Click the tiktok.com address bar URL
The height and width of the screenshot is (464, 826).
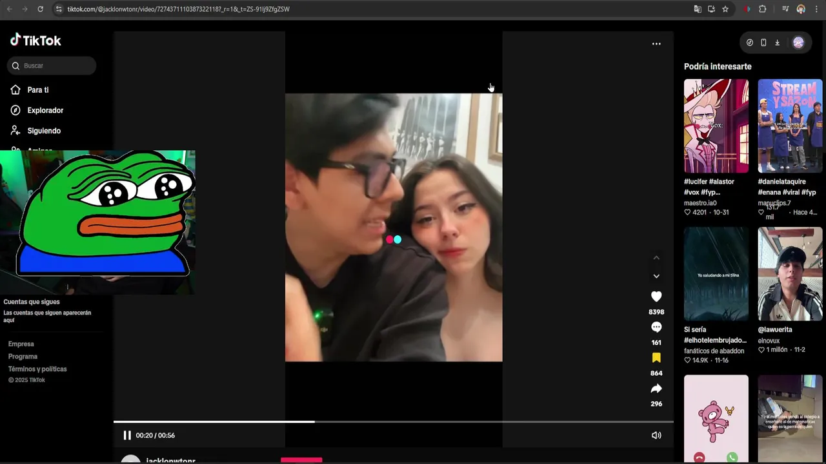click(178, 9)
